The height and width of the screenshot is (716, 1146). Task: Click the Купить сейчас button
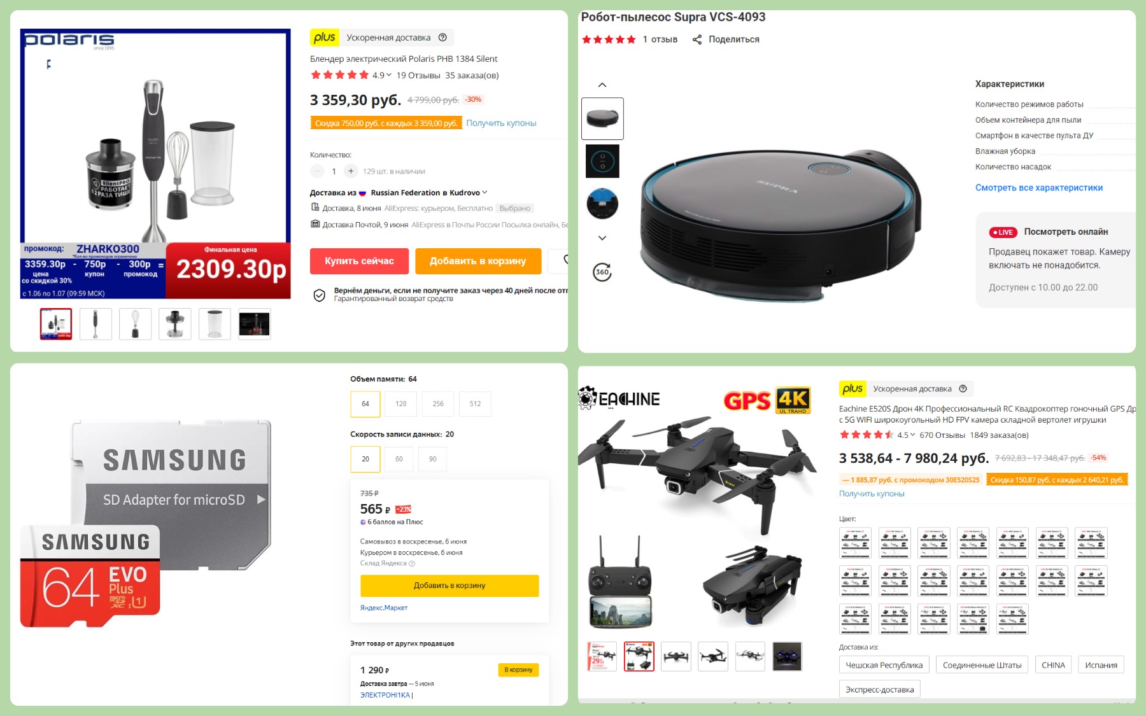pyautogui.click(x=359, y=261)
